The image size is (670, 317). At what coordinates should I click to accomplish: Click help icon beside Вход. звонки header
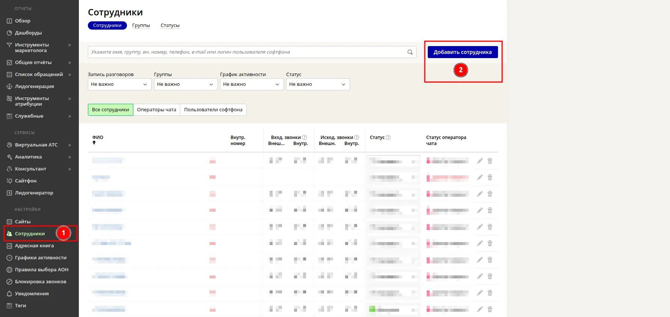tap(305, 138)
